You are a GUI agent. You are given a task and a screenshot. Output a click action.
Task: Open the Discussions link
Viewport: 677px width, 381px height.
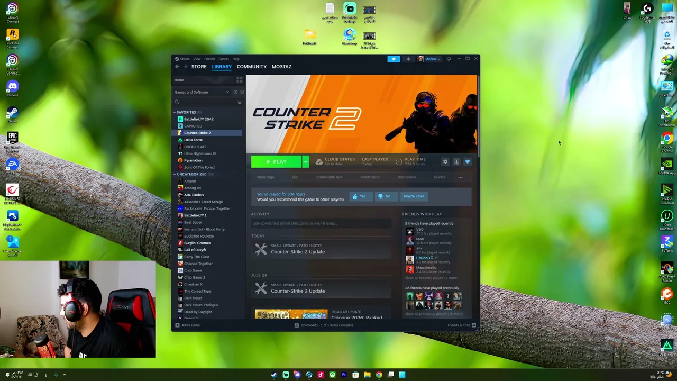pos(407,177)
